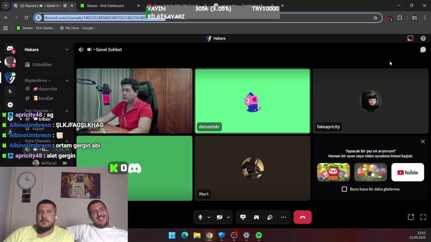
Task: Bookmark this page with the star
Action: point(375,18)
